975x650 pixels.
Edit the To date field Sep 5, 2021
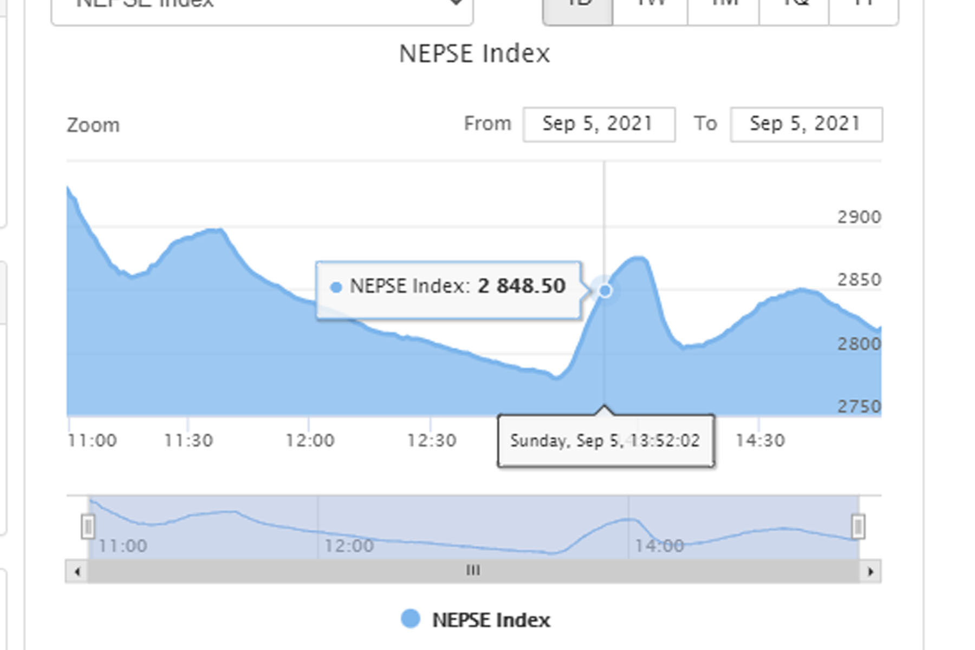point(806,125)
